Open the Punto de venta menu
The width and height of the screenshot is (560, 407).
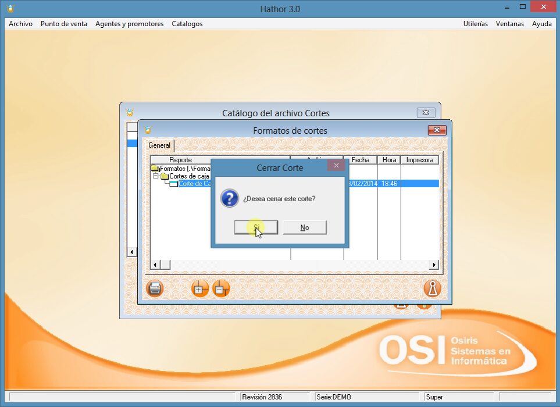64,24
